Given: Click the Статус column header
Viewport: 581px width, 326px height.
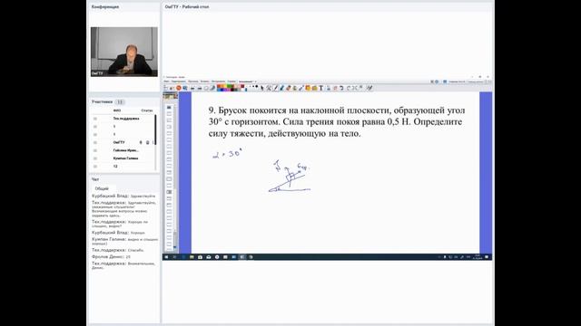Looking at the screenshot, I should point(147,110).
